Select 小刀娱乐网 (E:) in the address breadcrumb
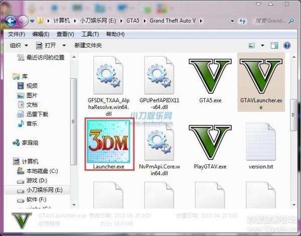The height and width of the screenshot is (236, 301). [x=98, y=21]
